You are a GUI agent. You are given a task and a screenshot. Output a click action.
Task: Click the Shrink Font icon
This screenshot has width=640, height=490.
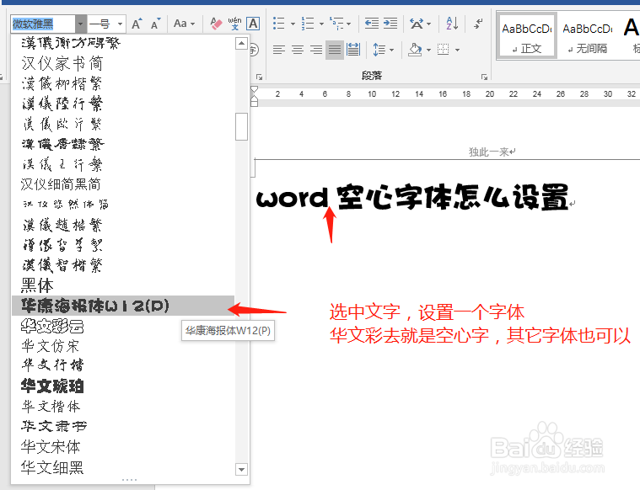155,24
